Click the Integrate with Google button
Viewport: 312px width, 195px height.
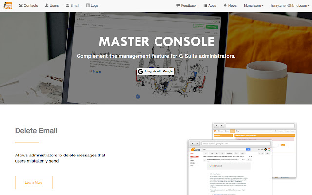(x=156, y=71)
